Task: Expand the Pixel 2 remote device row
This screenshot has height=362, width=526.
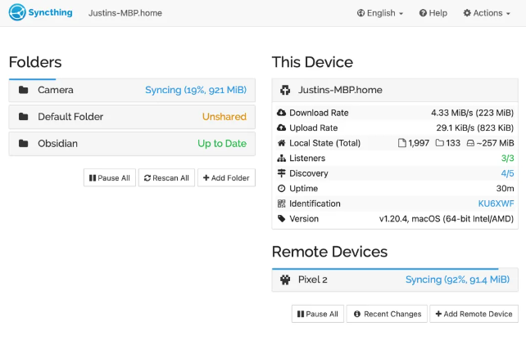Action: (x=395, y=279)
